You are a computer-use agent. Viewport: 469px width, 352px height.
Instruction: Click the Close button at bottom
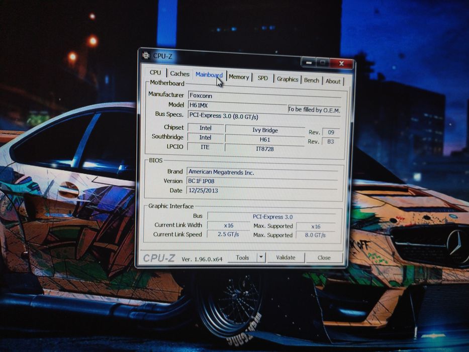pyautogui.click(x=324, y=257)
